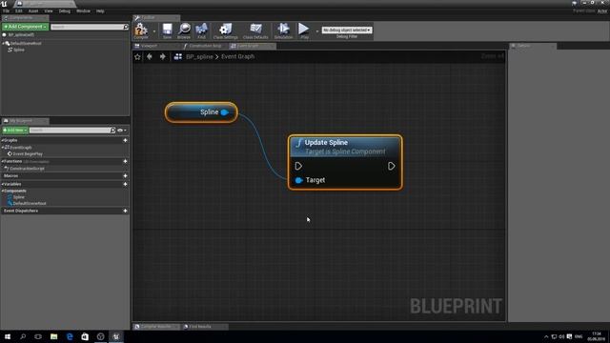Click the graph back navigation arrow
Image resolution: width=610 pixels, height=343 pixels.
(150, 57)
